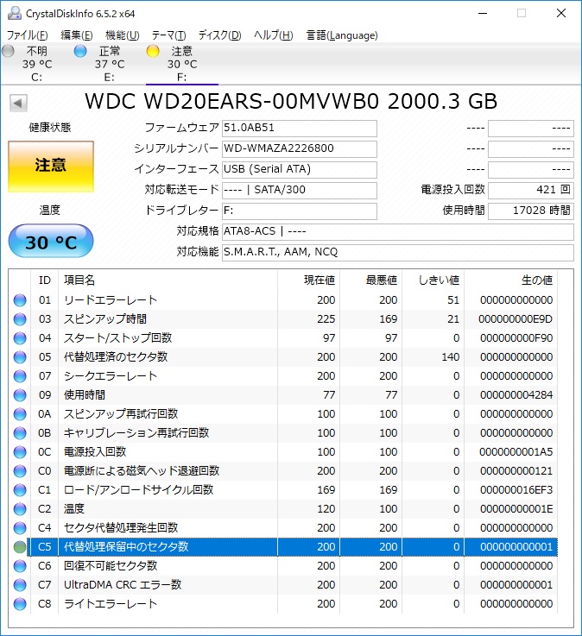The width and height of the screenshot is (582, 636).
Task: Click status orb of row 04 スタート/ストップ回数
Action: [20, 338]
